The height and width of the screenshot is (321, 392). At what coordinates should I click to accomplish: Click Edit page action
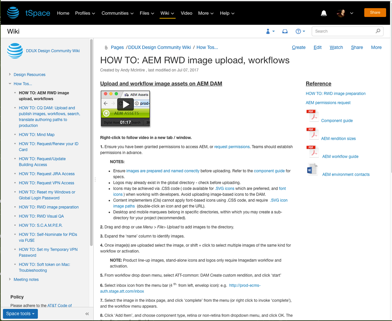pyautogui.click(x=318, y=47)
